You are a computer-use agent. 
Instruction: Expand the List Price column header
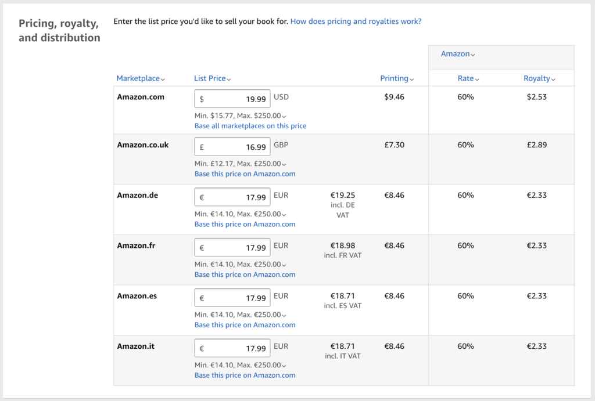[212, 78]
